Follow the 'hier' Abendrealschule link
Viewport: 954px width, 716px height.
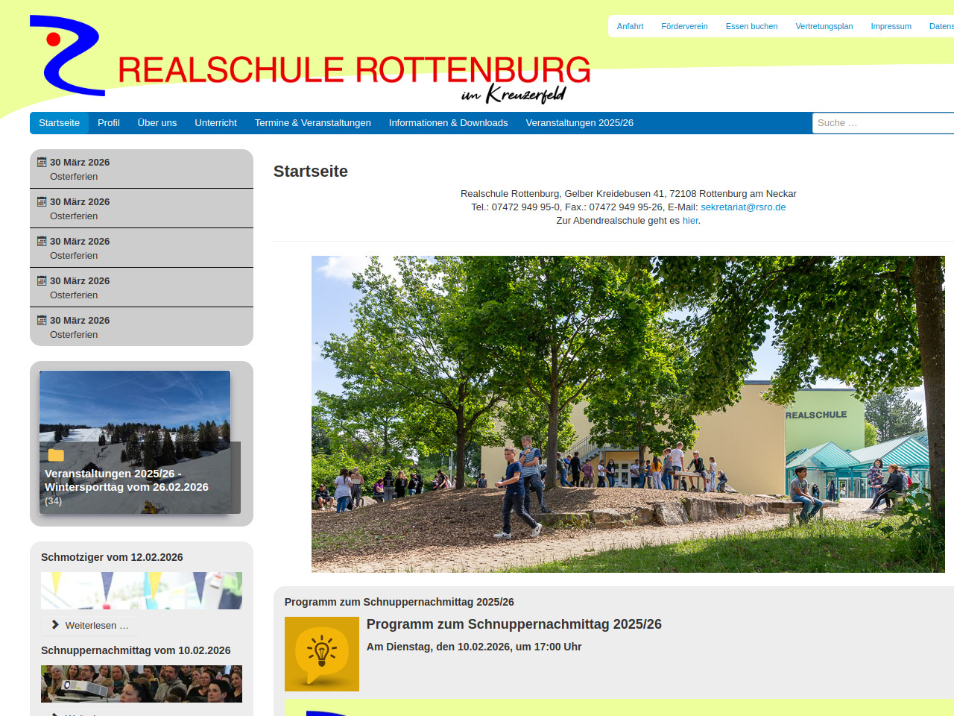coord(690,221)
